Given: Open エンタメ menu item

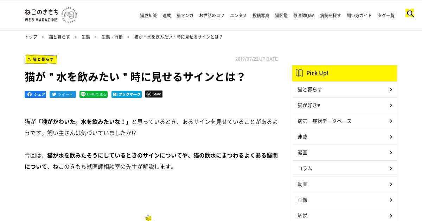Looking at the screenshot, I should [238, 15].
